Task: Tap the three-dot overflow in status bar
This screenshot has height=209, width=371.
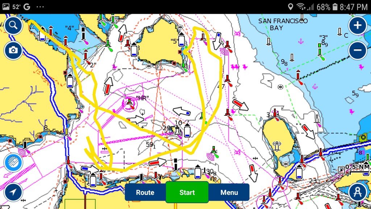Action: (40, 7)
